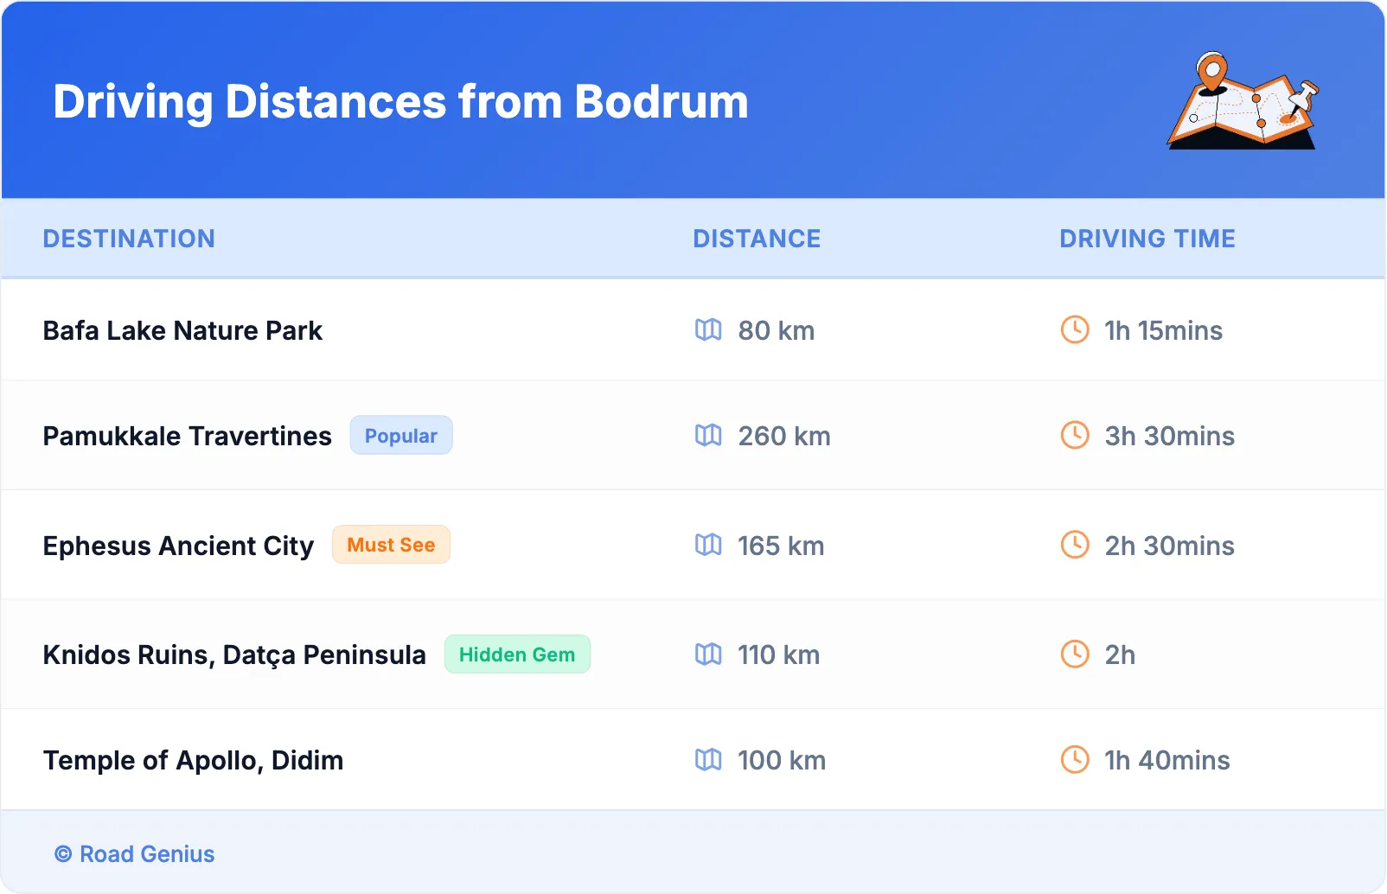The width and height of the screenshot is (1387, 894).
Task: Select Knidos Ruins, Datça Peninsula destination name
Action: point(234,655)
